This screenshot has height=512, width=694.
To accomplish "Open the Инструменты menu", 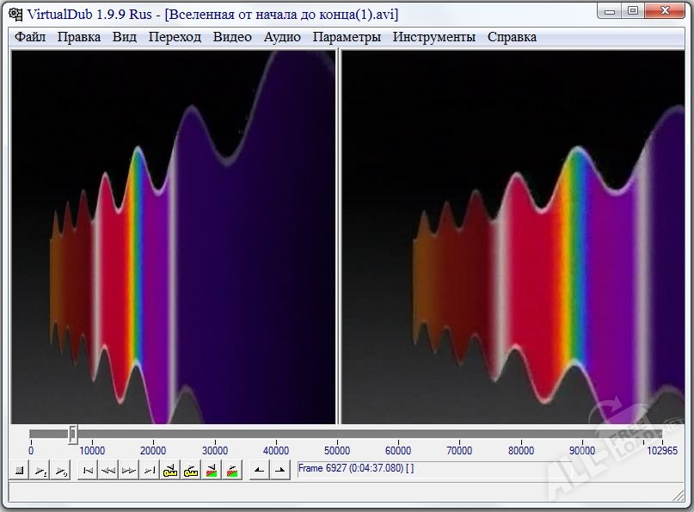I will click(433, 37).
